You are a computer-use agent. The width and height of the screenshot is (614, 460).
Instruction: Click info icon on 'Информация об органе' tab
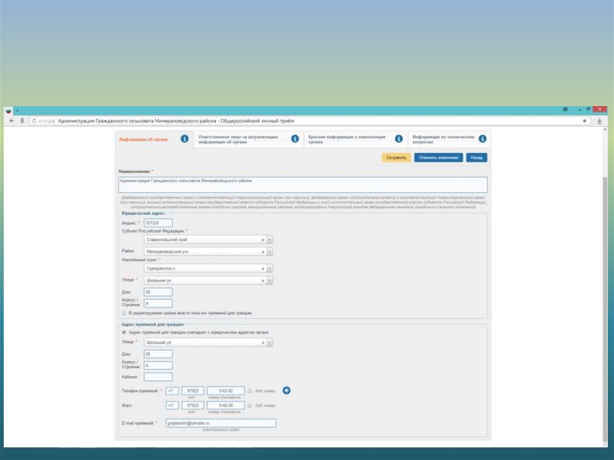point(185,139)
